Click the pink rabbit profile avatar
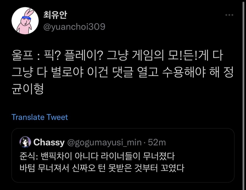Viewport: 246px width, 190px height. 25,20
